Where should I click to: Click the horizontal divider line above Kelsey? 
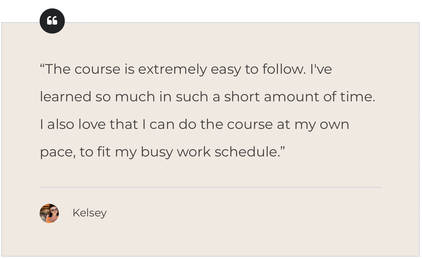click(x=210, y=187)
